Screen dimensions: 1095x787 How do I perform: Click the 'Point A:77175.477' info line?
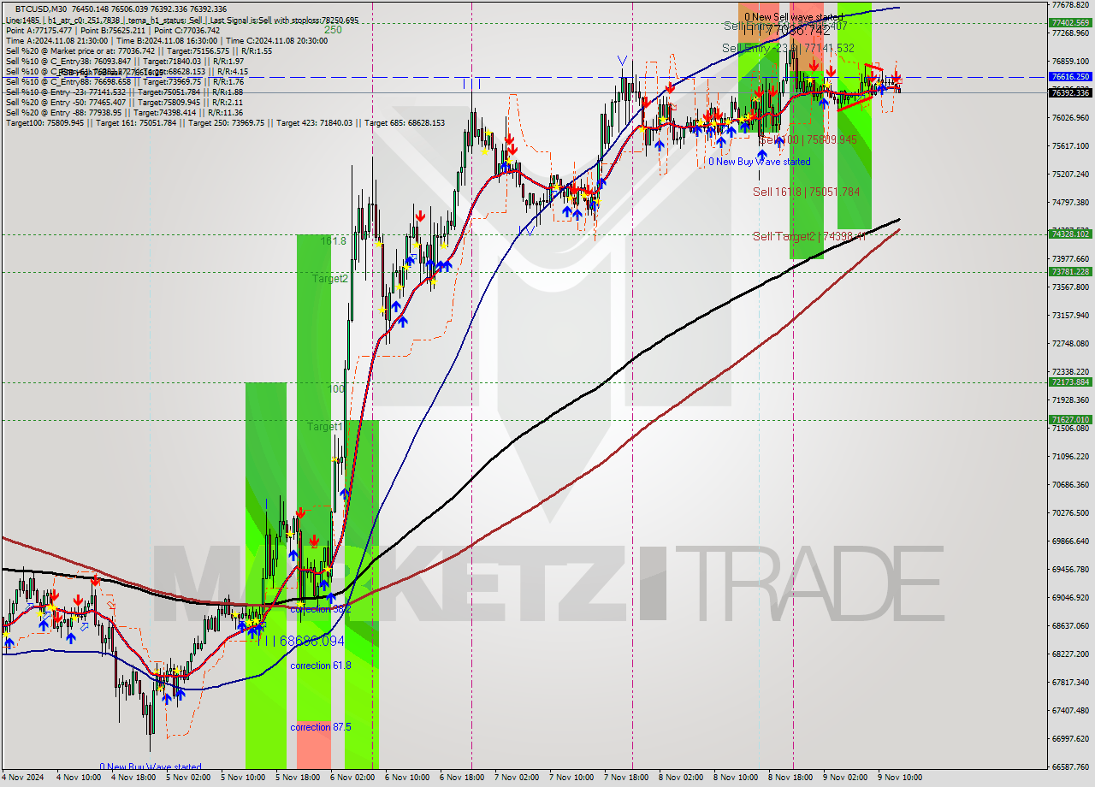point(113,30)
